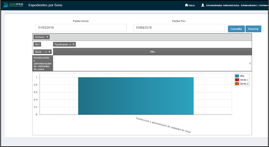Open filter icon on Archivo field
This screenshot has width=269, height=147.
[x=47, y=37]
